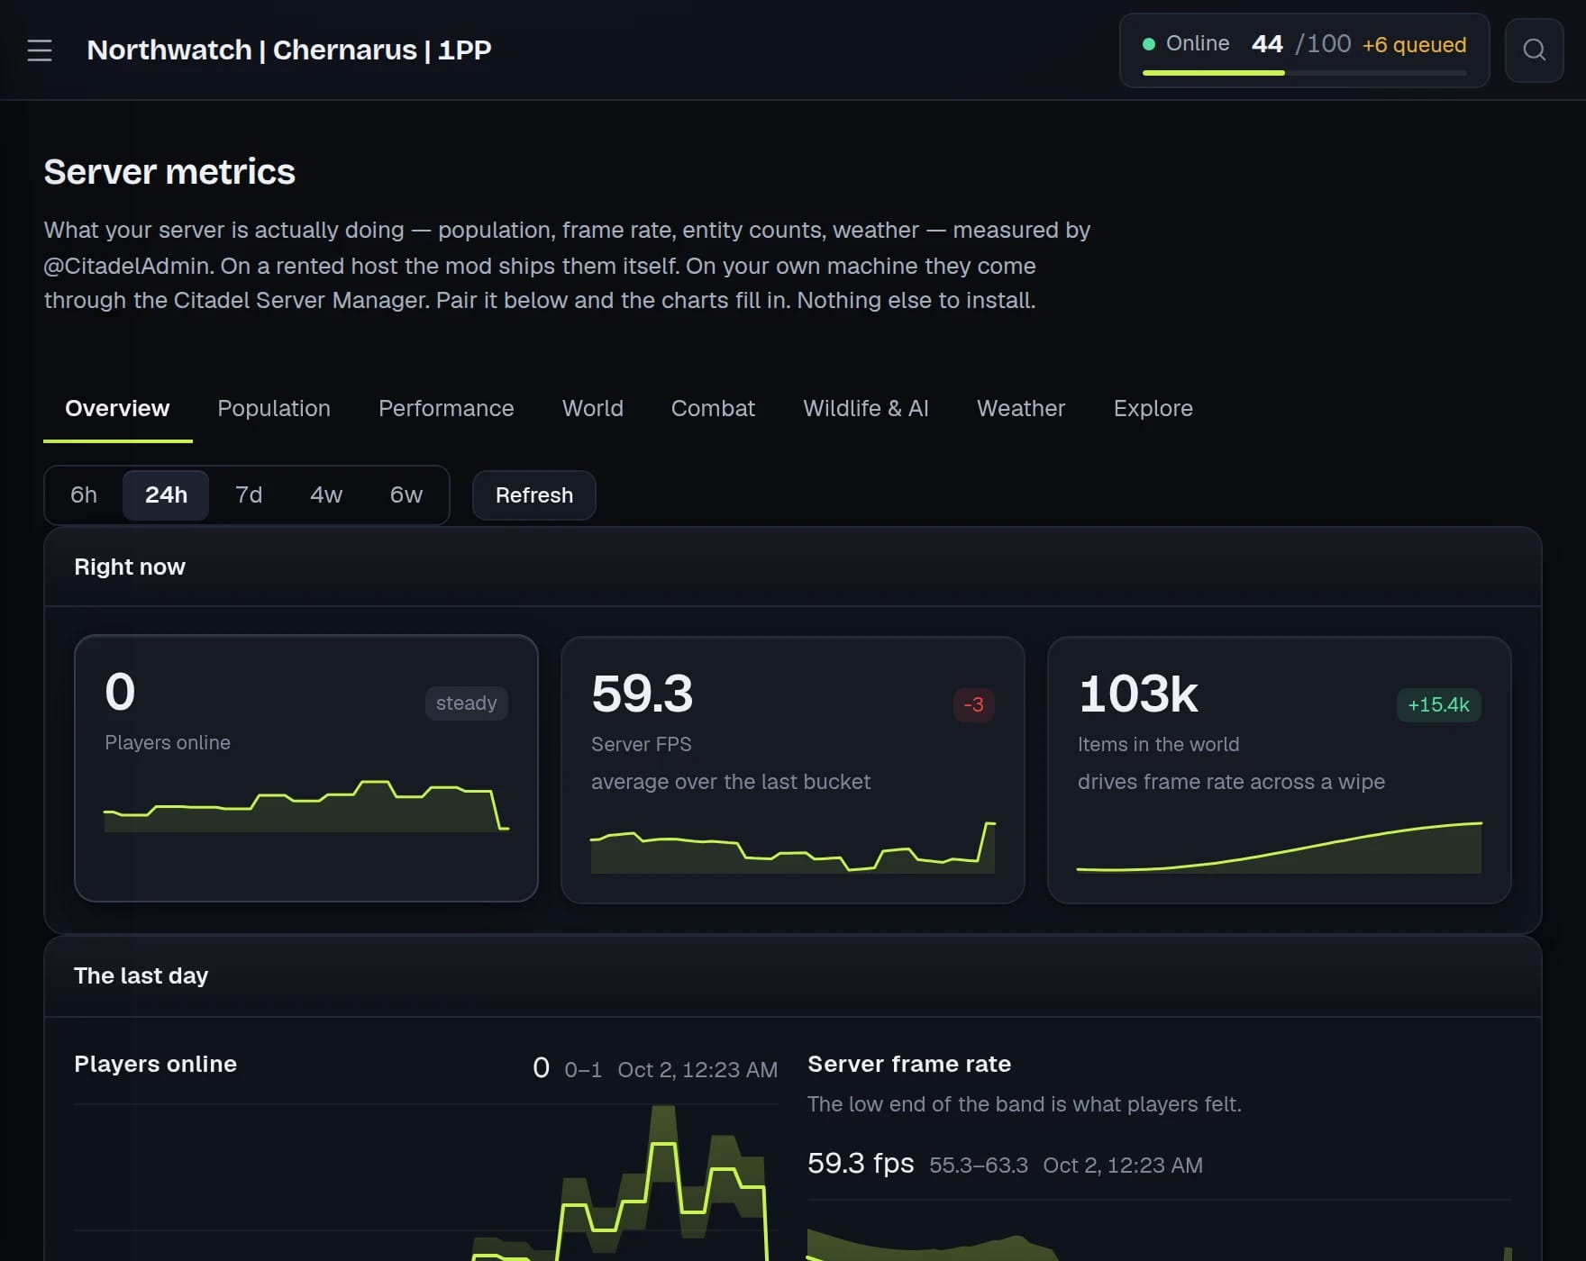Switch to the World tab
This screenshot has height=1261, width=1586.
pos(592,408)
